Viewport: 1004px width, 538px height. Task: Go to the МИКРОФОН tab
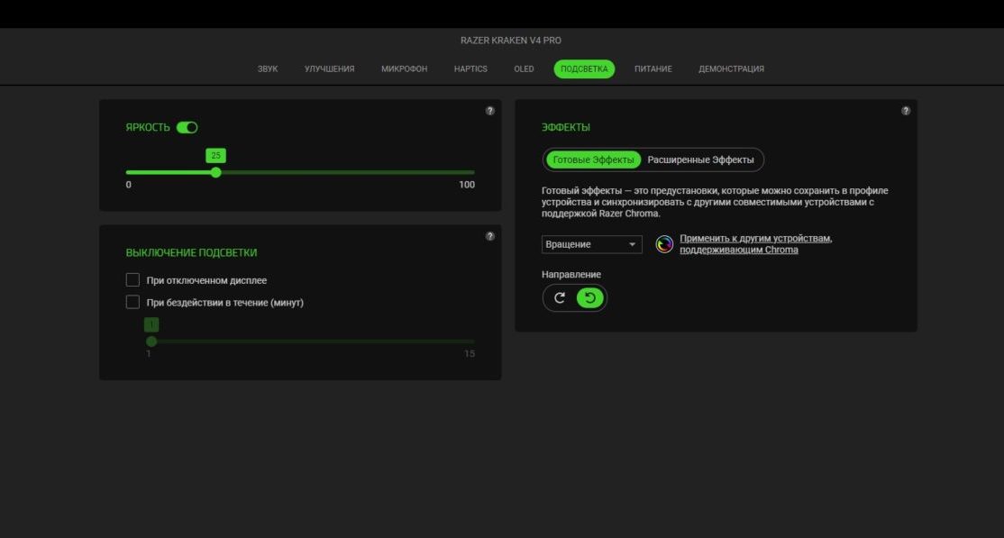point(404,69)
